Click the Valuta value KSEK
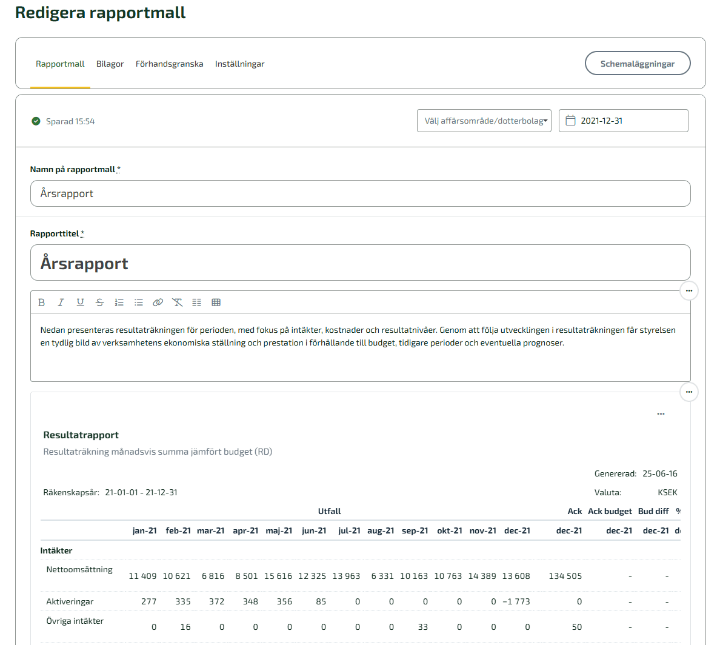The height and width of the screenshot is (645, 720). tap(668, 492)
